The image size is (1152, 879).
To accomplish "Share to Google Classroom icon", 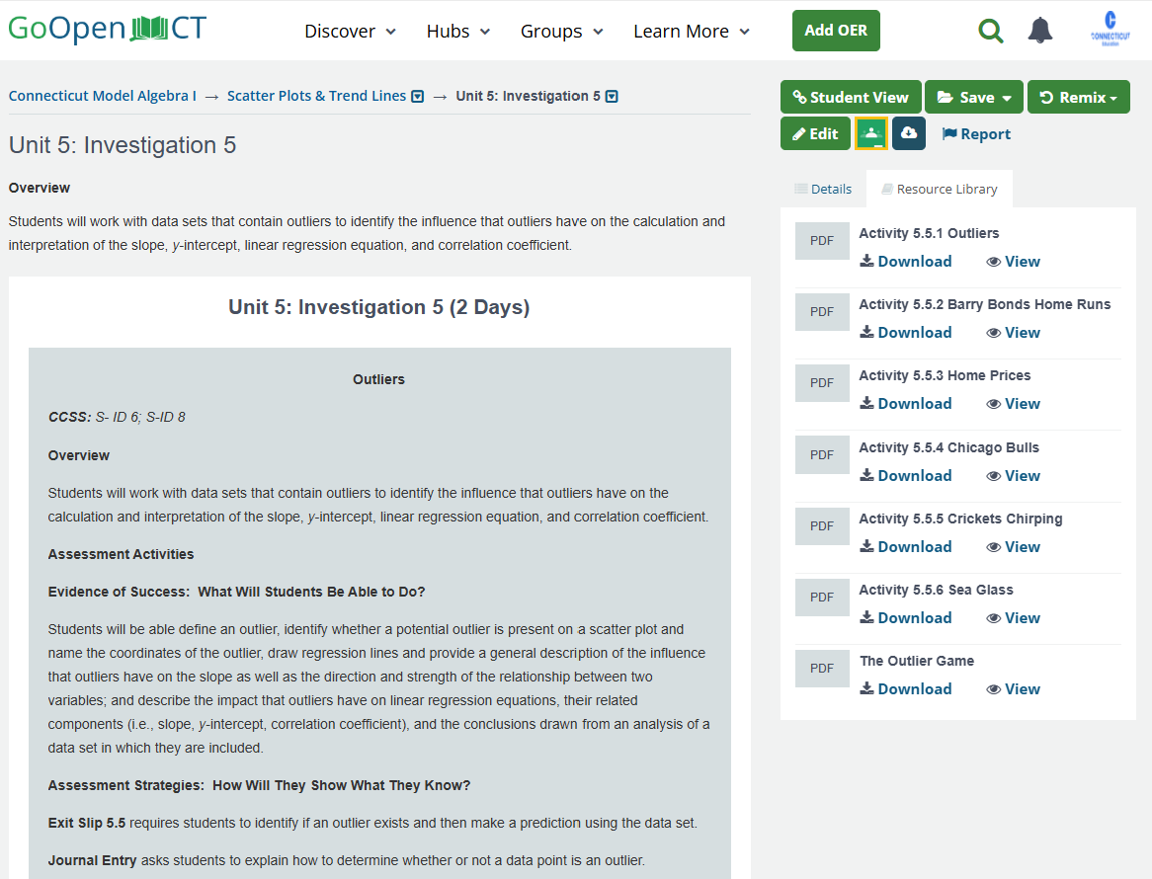I will pyautogui.click(x=870, y=133).
